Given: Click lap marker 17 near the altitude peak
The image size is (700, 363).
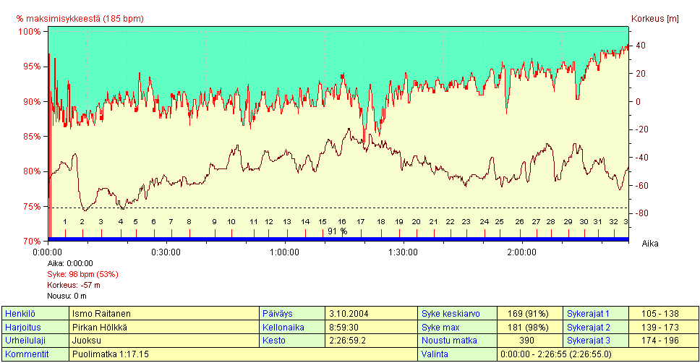Looking at the screenshot, I should pos(361,222).
